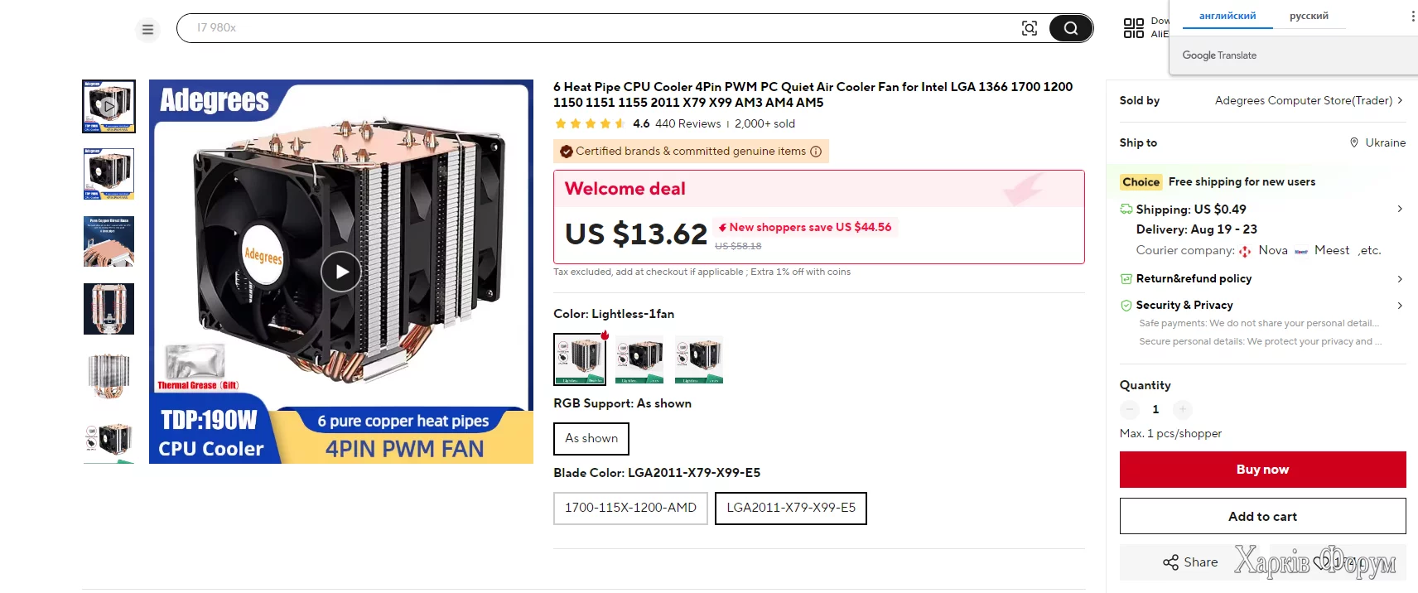Click the QR code download app icon
This screenshot has height=593, width=1418.
tap(1133, 28)
